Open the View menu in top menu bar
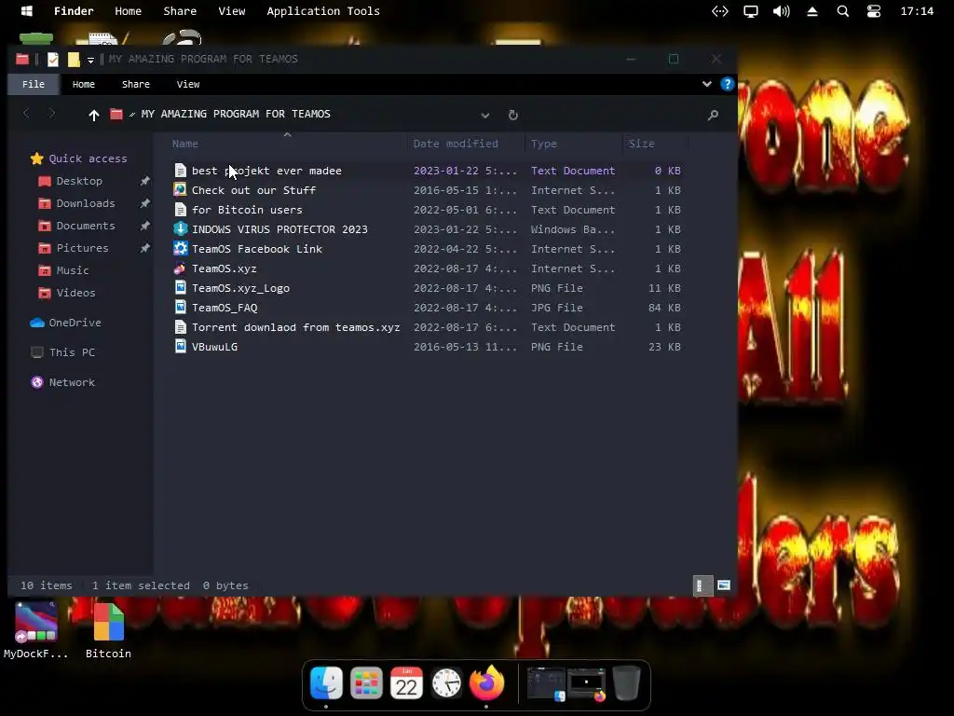Screen dimensions: 954x716 232,11
